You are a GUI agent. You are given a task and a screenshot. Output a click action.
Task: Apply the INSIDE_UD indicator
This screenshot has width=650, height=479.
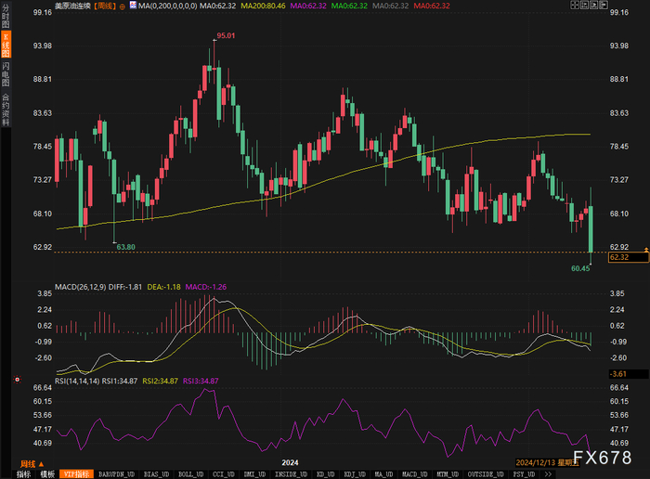pyautogui.click(x=291, y=474)
